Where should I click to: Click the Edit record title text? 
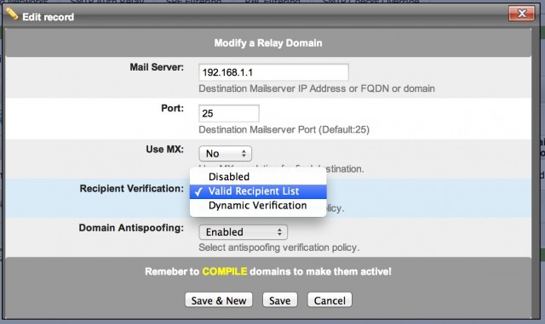48,17
